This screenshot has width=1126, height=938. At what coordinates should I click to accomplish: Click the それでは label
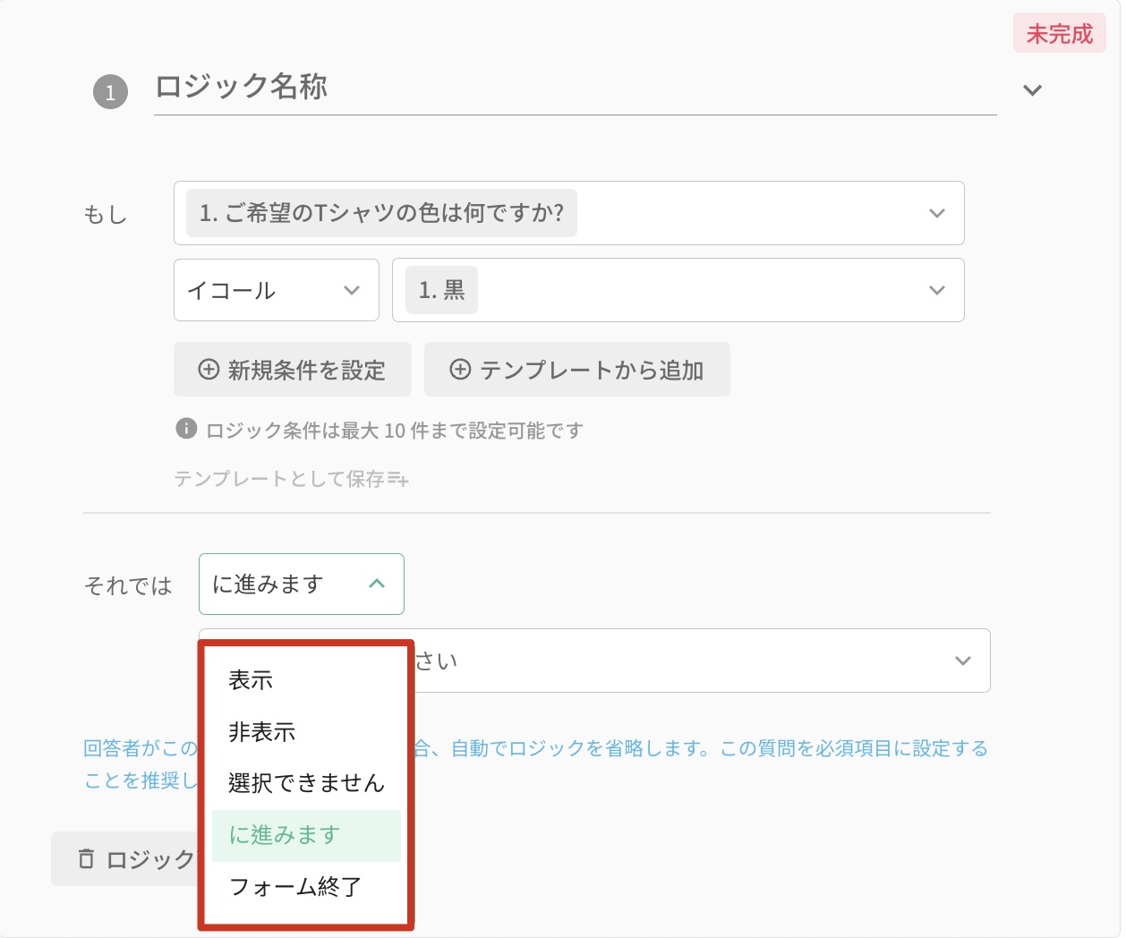click(128, 586)
